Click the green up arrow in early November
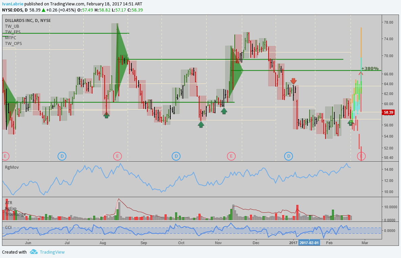 pos(224,111)
